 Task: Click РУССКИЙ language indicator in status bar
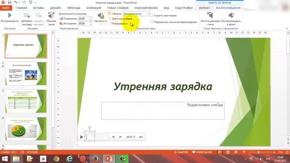point(32,152)
